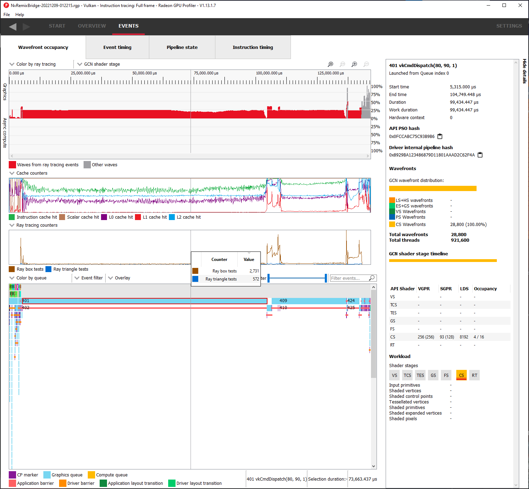
Task: Click the Radeon GPU Profiler app icon
Action: [6, 5]
